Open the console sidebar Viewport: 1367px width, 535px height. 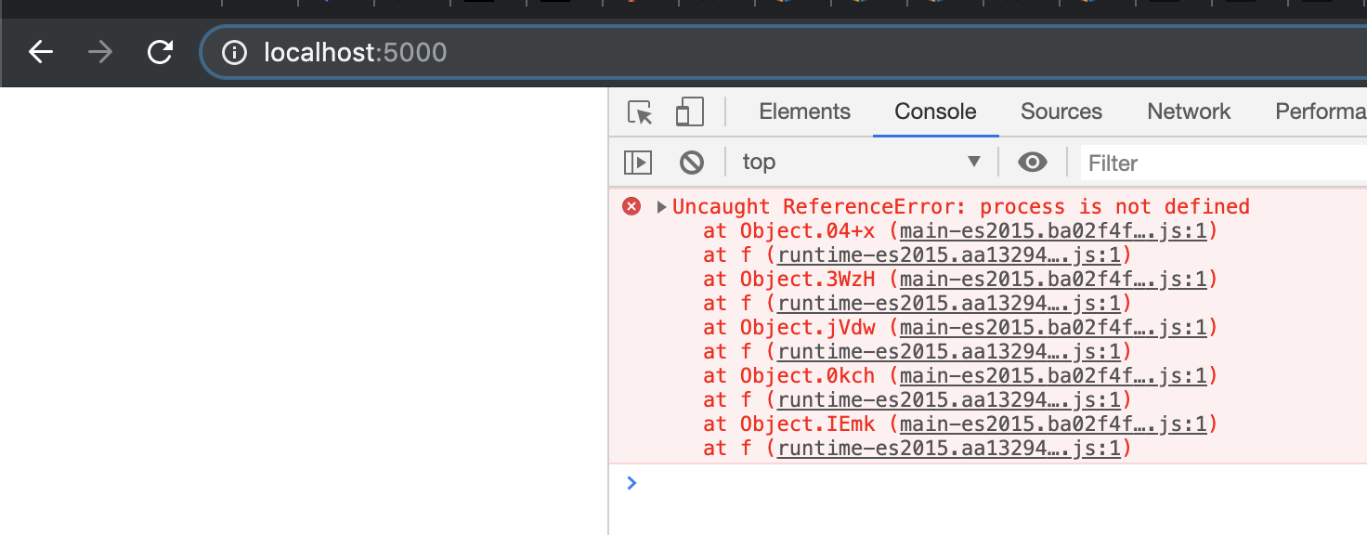639,161
